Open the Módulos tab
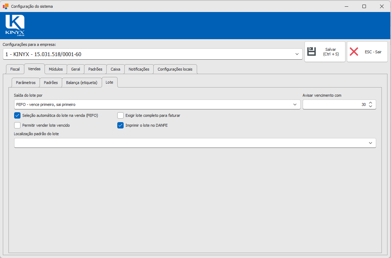 (x=55, y=69)
